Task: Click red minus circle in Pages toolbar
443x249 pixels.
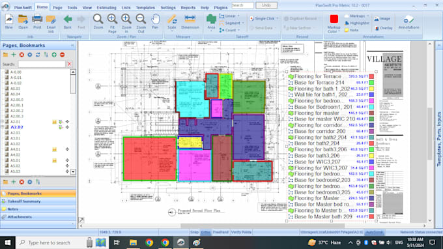Action: tap(62, 55)
